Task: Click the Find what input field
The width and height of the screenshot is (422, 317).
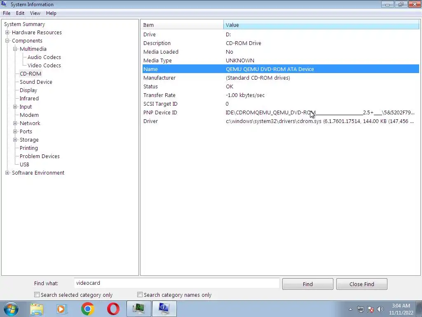Action: coord(177,283)
